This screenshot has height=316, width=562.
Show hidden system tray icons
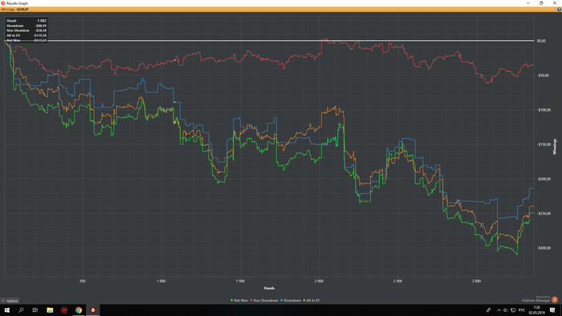click(499, 310)
